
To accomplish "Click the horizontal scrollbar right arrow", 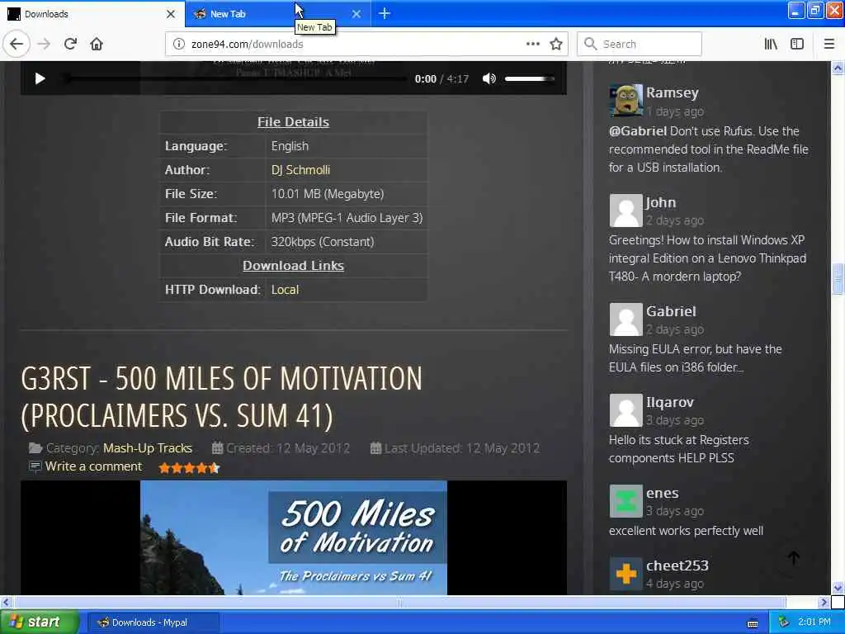I will [824, 602].
